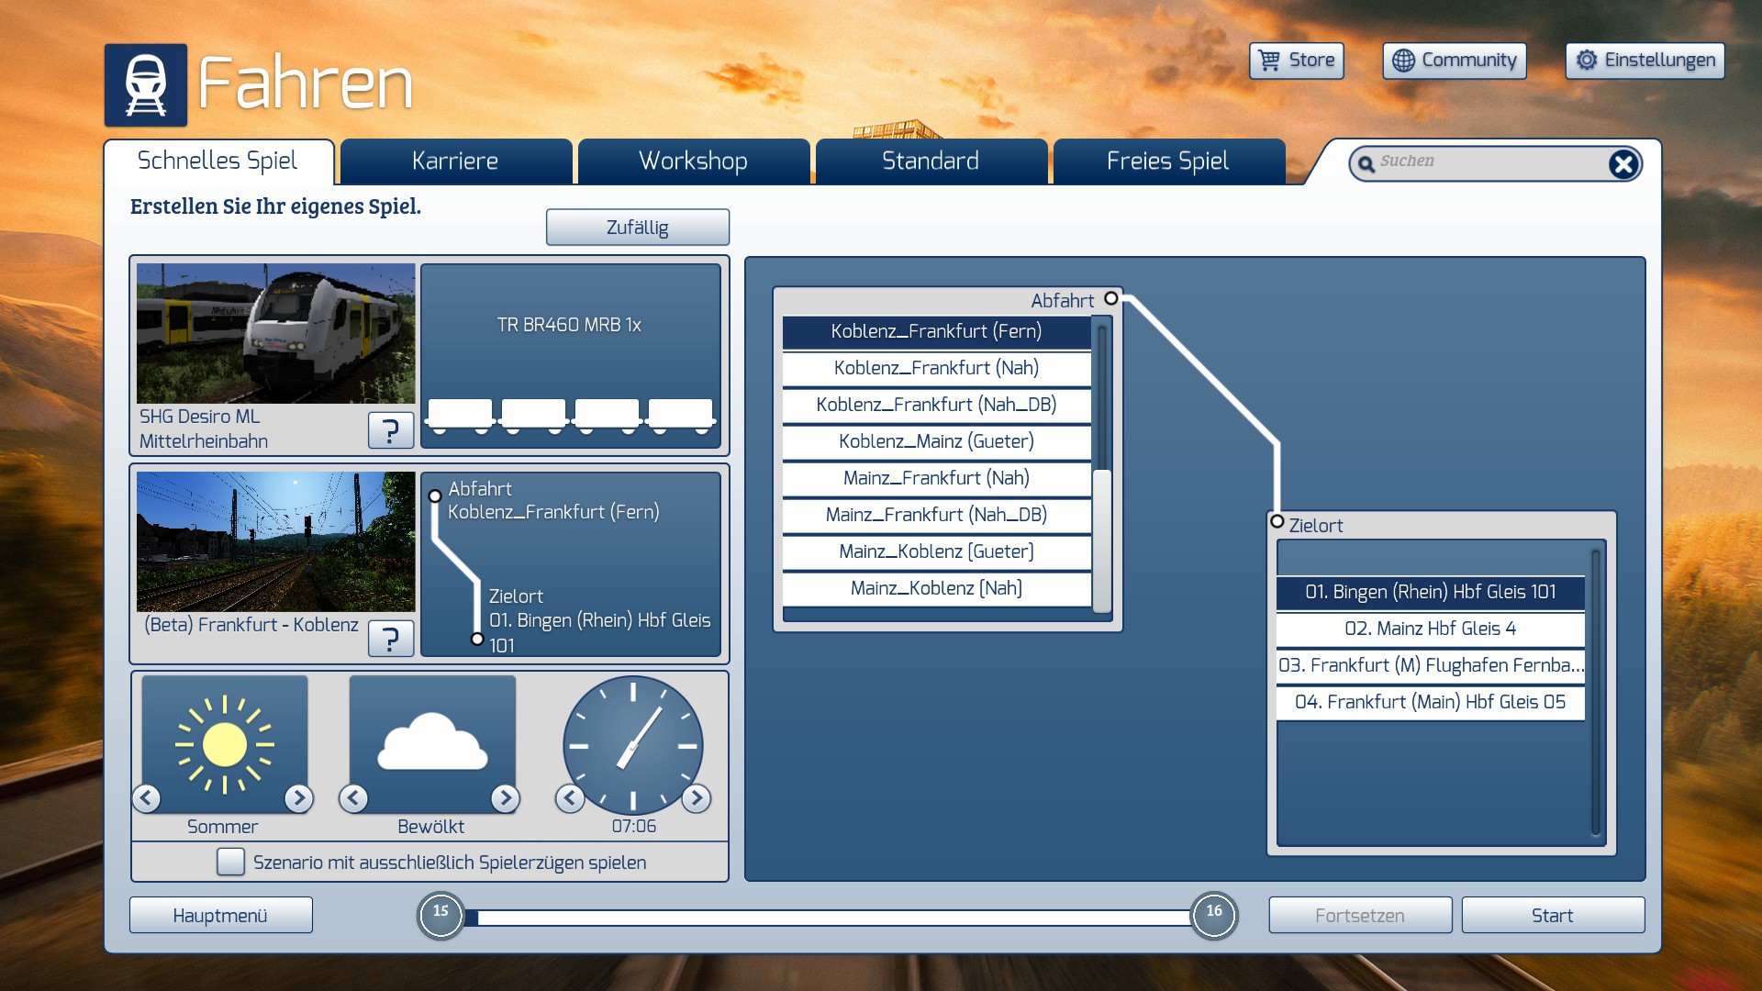Set clock time back with left arrow
Image resolution: width=1762 pixels, height=991 pixels.
click(569, 798)
